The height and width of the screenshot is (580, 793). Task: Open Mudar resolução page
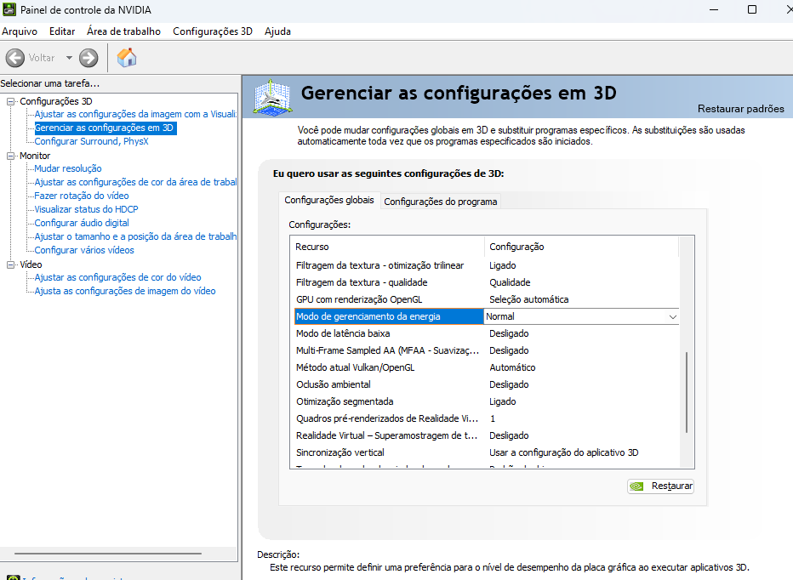[x=68, y=168]
